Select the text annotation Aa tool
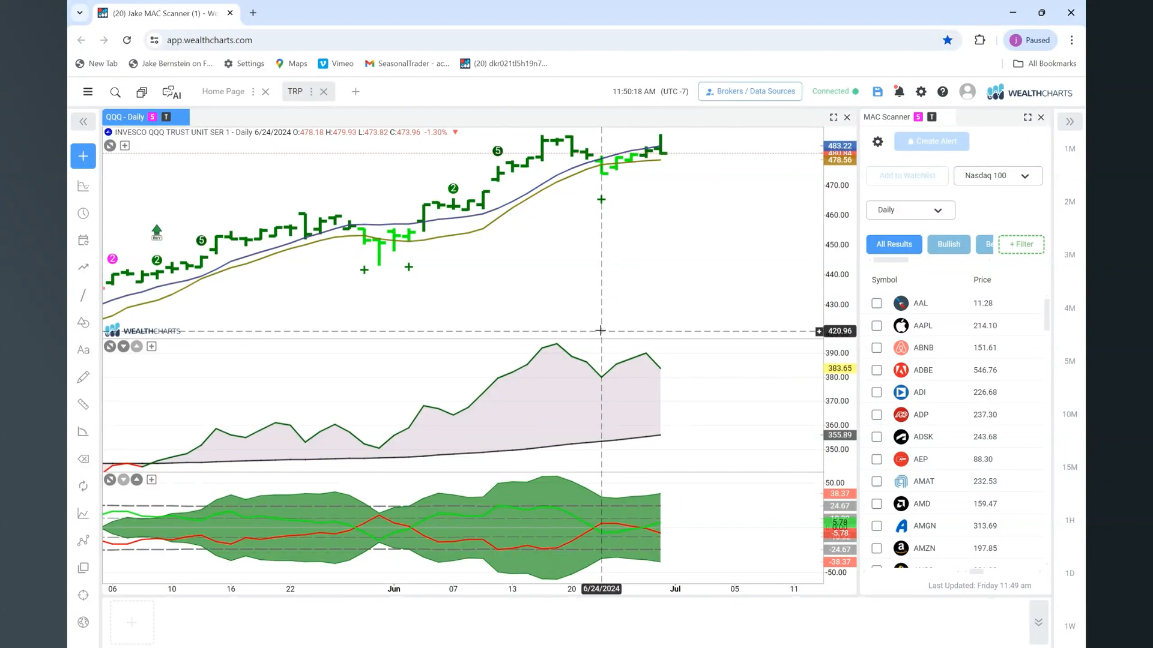 (83, 350)
